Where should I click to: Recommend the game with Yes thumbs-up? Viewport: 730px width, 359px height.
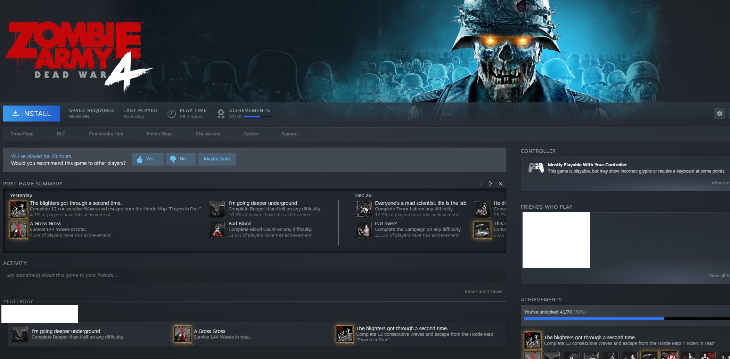(x=148, y=159)
